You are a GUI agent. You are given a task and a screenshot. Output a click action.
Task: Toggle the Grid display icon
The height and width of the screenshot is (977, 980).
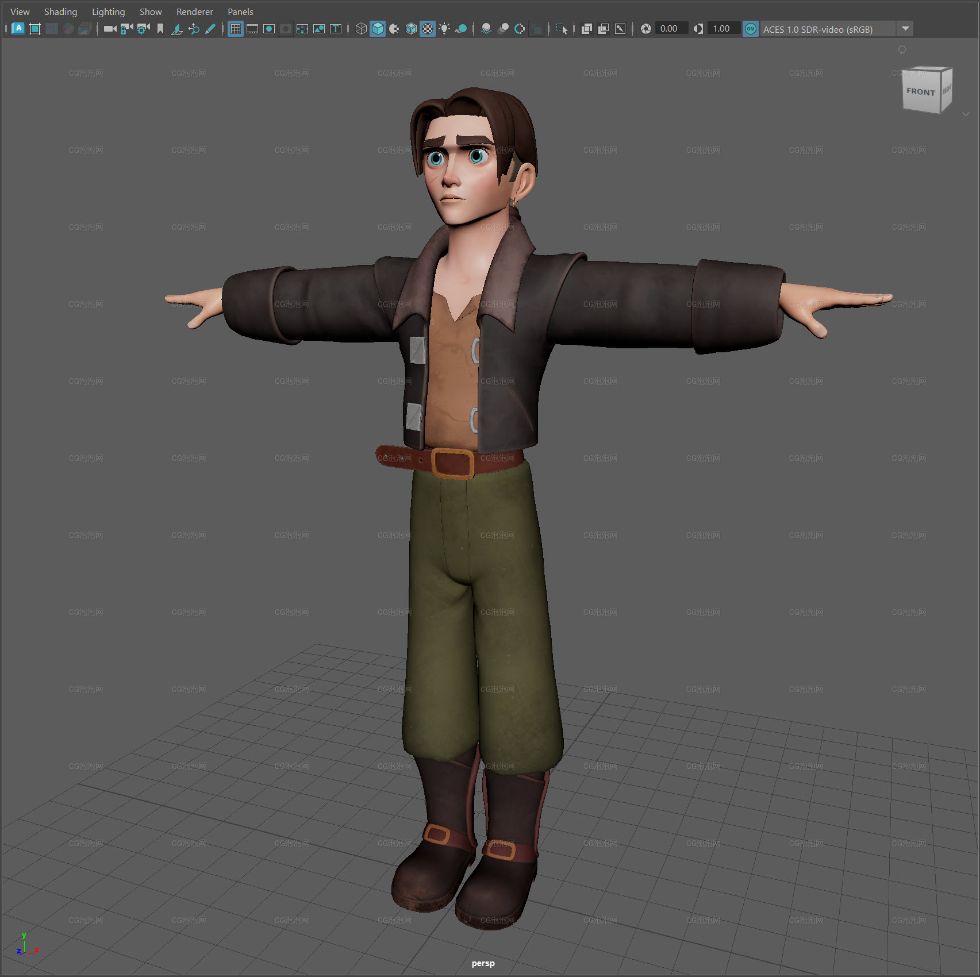tap(235, 29)
